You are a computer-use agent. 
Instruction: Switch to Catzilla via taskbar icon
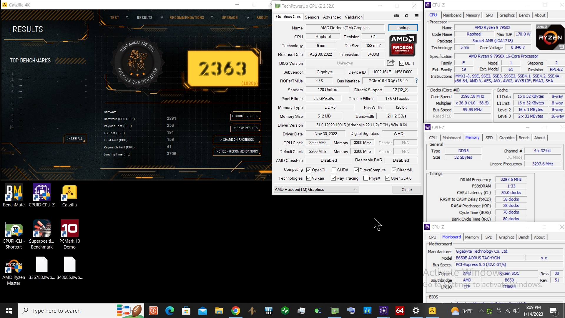point(432,311)
